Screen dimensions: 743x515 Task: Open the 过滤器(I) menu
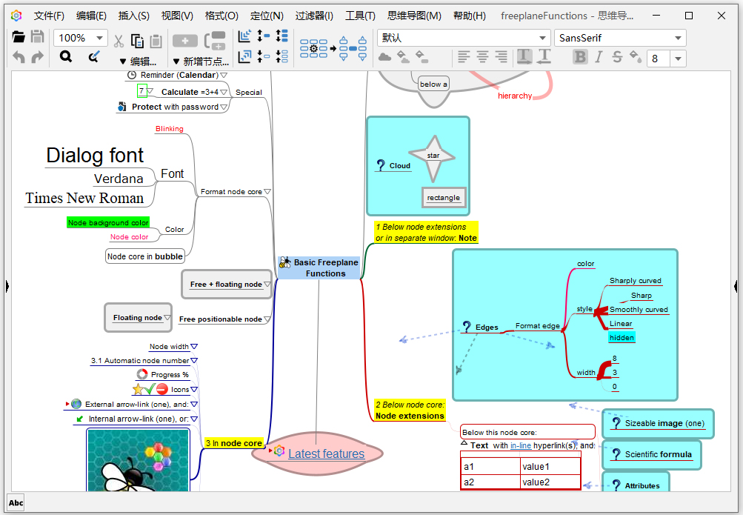click(x=314, y=16)
